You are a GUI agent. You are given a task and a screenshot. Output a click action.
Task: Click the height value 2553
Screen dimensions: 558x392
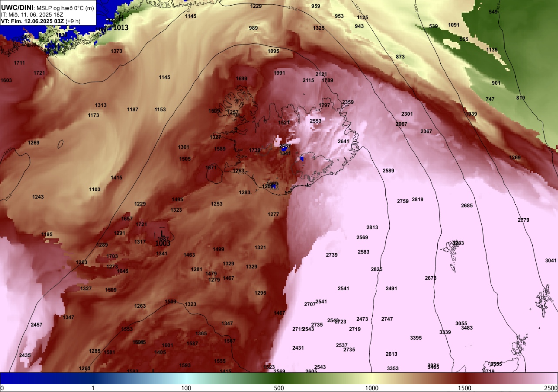[x=316, y=121]
